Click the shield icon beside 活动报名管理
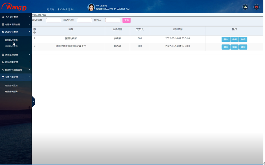Image resolution: width=265 pixels, height=165 pixels. [x=3, y=32]
